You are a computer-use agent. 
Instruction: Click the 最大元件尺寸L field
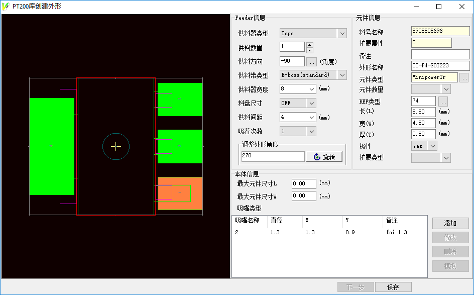pyautogui.click(x=304, y=183)
